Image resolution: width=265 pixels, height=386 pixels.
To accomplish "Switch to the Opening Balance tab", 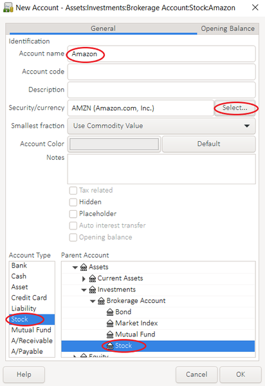I will pos(228,28).
